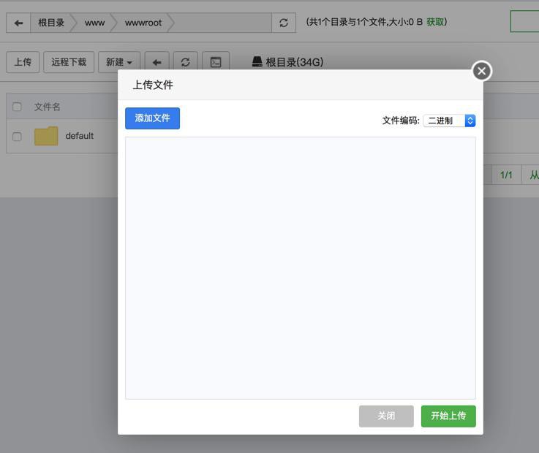Click the empty path input area
The width and height of the screenshot is (539, 453).
[x=223, y=23]
